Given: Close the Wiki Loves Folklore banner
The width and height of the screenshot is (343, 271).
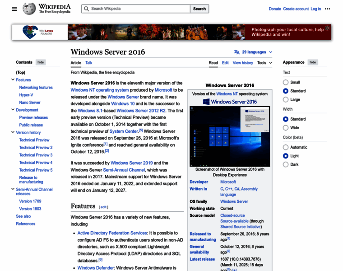Looking at the screenshot, I should point(327,28).
